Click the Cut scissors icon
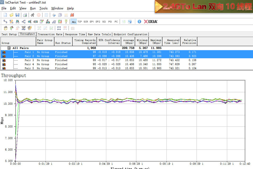The width and height of the screenshot is (253, 169). (54, 15)
